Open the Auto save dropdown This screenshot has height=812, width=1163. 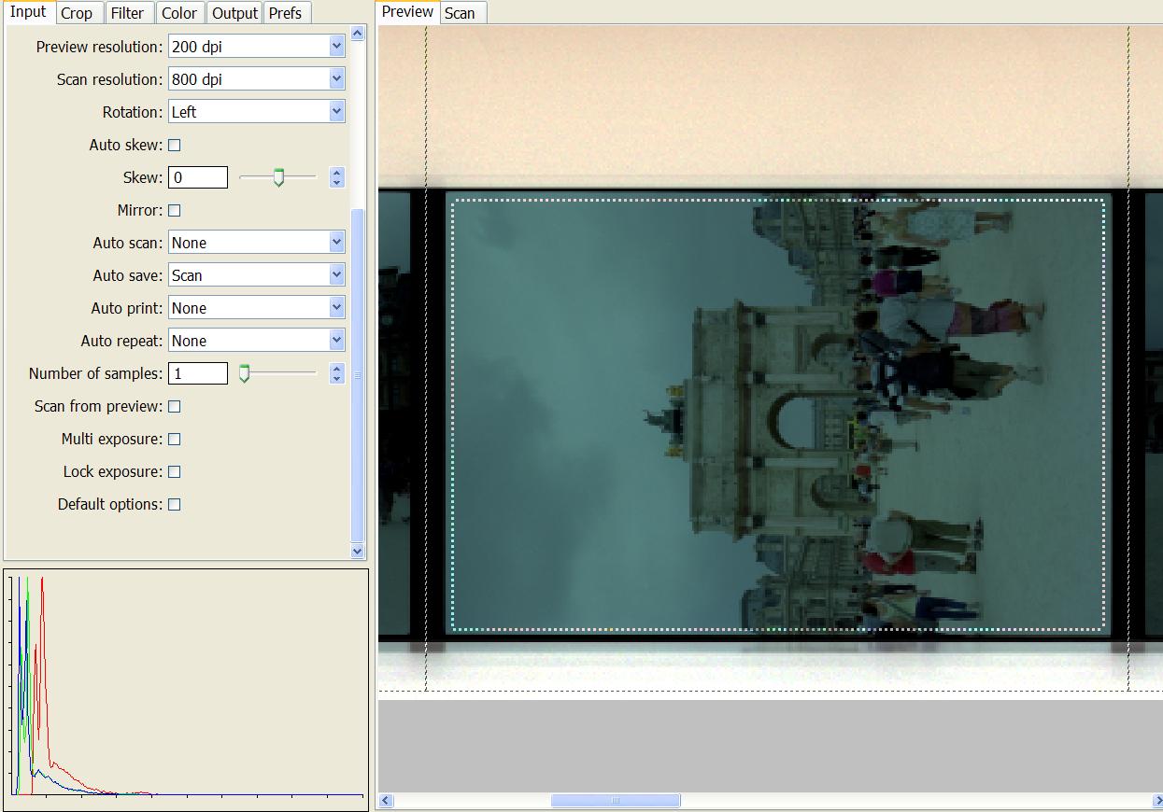point(257,275)
